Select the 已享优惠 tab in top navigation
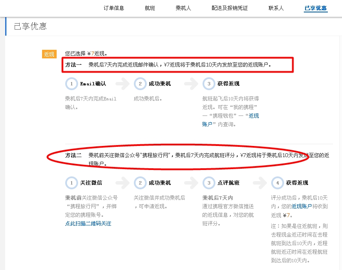This screenshot has height=270, width=342. [x=315, y=8]
